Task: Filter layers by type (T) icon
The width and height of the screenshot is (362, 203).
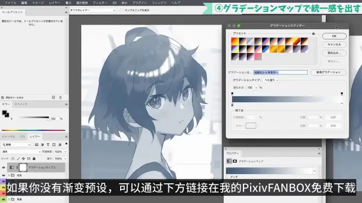Action: (48, 144)
